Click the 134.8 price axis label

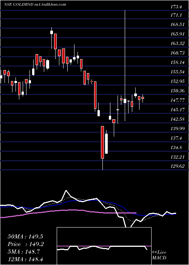[x=176, y=148]
